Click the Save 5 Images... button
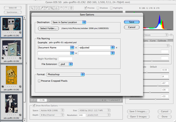Image resolution: width=176 pixels, height=122 pixels. point(138,111)
